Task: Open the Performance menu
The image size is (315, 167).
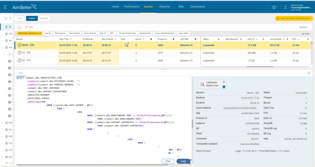Action: [x=132, y=7]
